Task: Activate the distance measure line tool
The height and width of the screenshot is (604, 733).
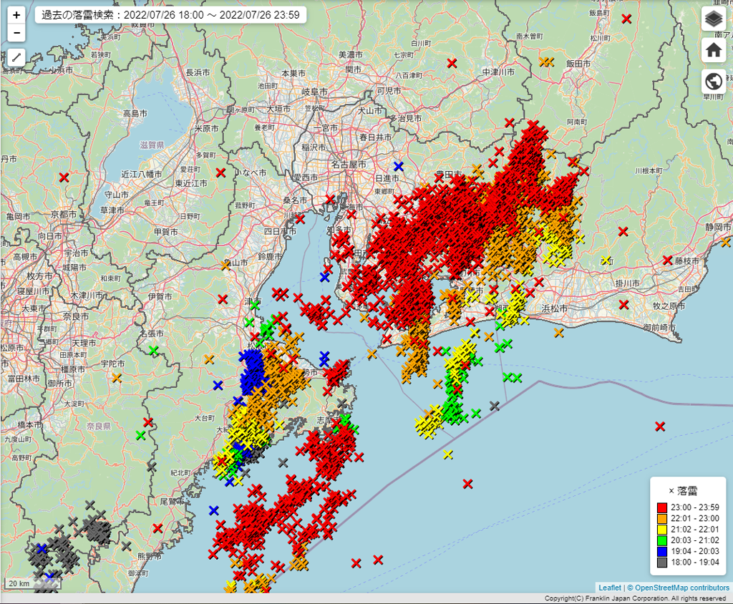Action: pyautogui.click(x=16, y=57)
